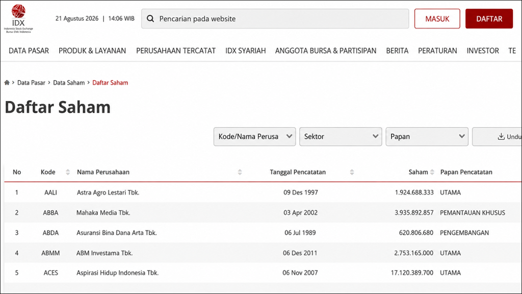Screen dimensions: 522x294
Task: Click the ACES stock code
Action: pos(50,273)
